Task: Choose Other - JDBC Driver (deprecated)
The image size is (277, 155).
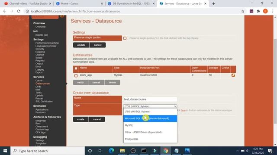Action: coord(150,132)
